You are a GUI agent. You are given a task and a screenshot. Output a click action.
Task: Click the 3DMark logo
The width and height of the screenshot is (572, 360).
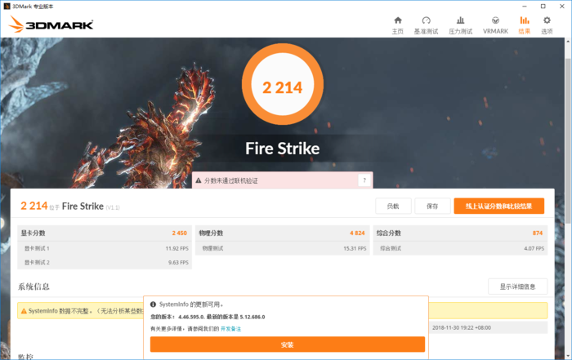51,24
